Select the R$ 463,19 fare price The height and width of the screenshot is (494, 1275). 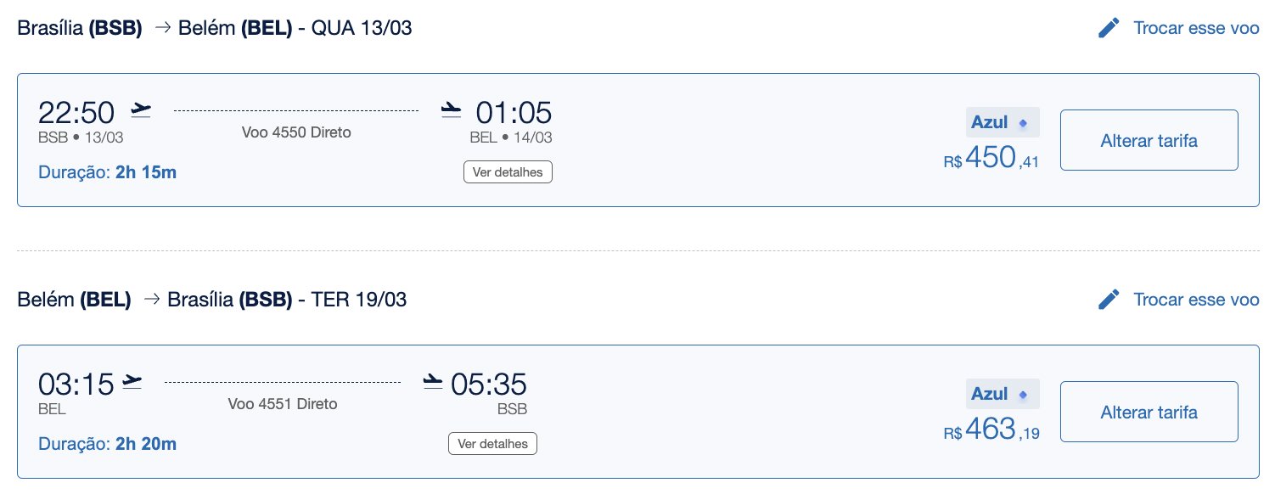[991, 429]
